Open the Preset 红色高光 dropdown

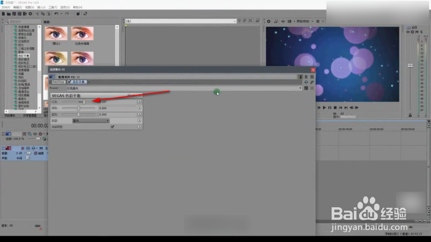click(x=300, y=88)
